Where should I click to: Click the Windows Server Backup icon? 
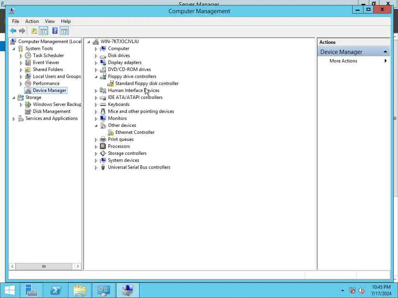pos(28,104)
